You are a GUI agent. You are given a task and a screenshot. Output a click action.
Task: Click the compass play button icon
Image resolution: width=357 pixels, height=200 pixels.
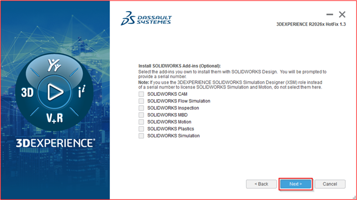click(55, 92)
